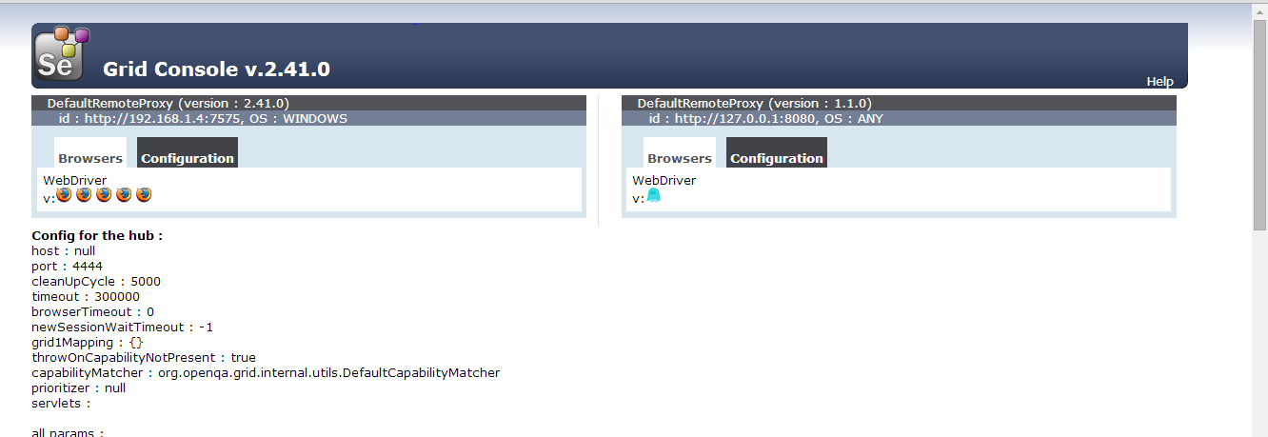The image size is (1268, 437).
Task: Click WebDriver label in the Windows proxy
Action: (75, 180)
